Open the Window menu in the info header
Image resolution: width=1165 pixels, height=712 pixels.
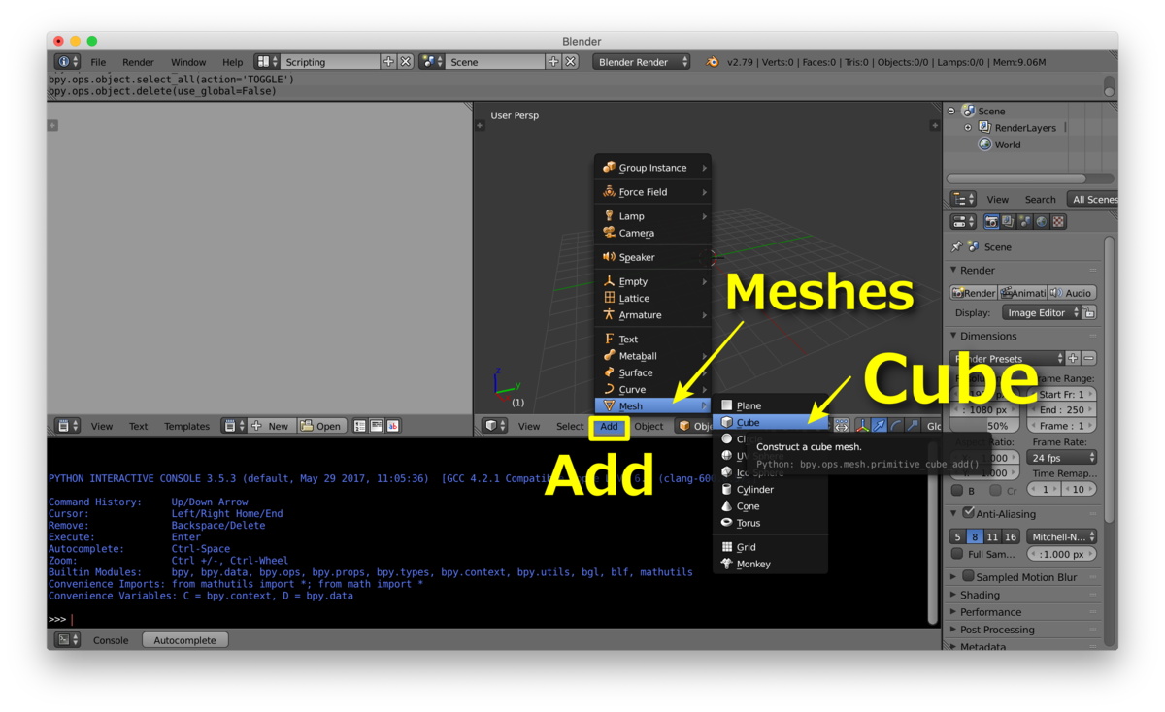coord(188,62)
